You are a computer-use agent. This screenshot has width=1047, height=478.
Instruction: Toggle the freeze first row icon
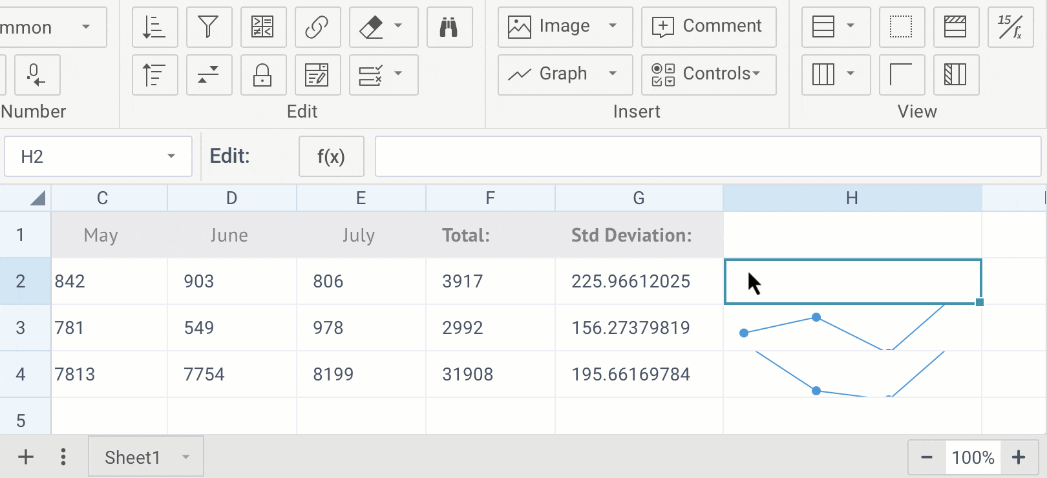coord(955,27)
